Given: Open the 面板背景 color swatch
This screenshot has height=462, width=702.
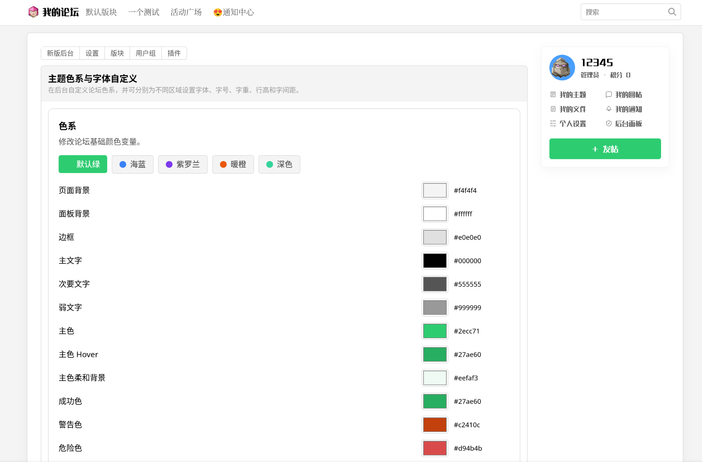Looking at the screenshot, I should coord(435,214).
